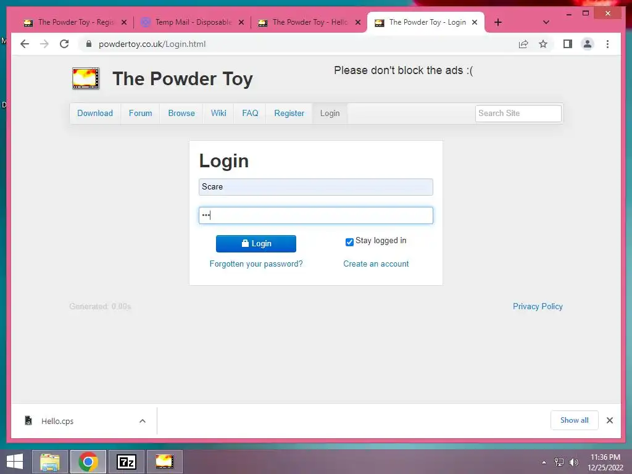Image resolution: width=632 pixels, height=474 pixels.
Task: Bookmark this page with the star icon
Action: pos(543,44)
